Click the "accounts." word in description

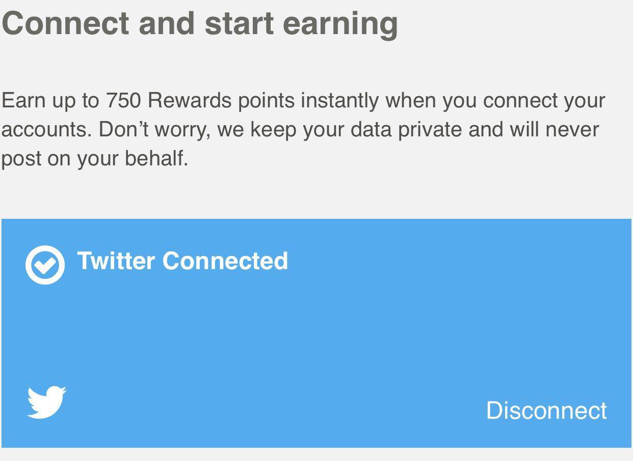(x=46, y=130)
